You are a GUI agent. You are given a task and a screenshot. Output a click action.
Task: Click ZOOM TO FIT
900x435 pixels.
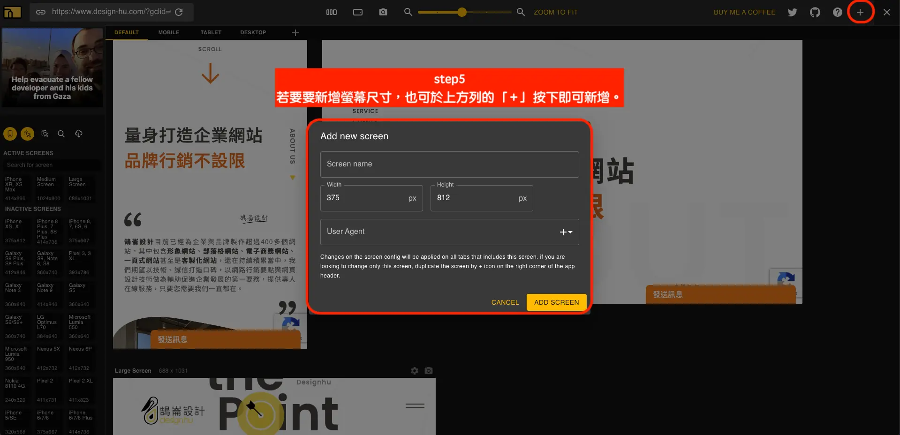pos(556,12)
